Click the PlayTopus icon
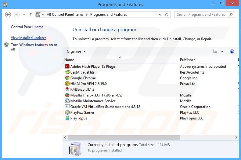 pos(67,118)
